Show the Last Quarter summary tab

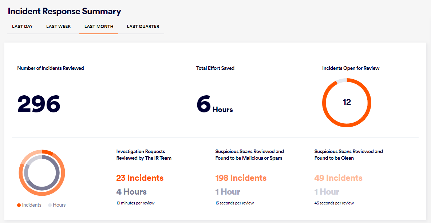143,27
